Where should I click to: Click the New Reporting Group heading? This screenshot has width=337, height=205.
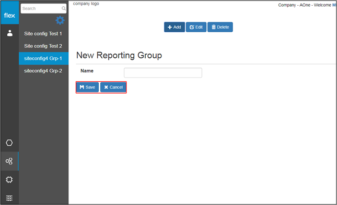click(119, 55)
